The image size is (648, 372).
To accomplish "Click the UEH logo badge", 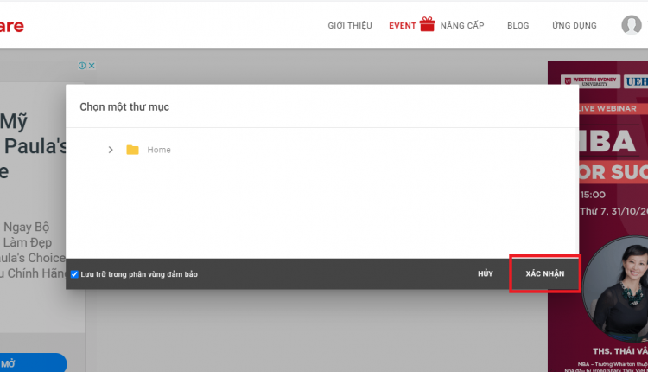I will [x=636, y=81].
